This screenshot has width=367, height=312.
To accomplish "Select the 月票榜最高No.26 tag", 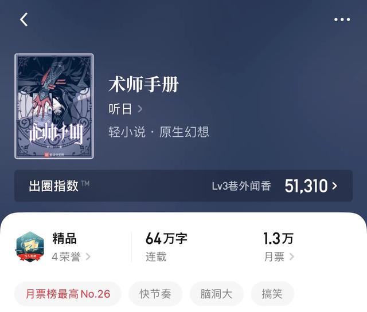I will pos(68,294).
